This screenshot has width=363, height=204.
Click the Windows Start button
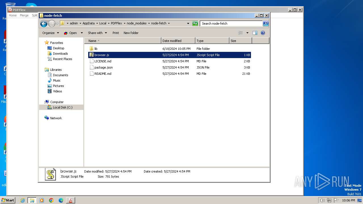coord(8,200)
